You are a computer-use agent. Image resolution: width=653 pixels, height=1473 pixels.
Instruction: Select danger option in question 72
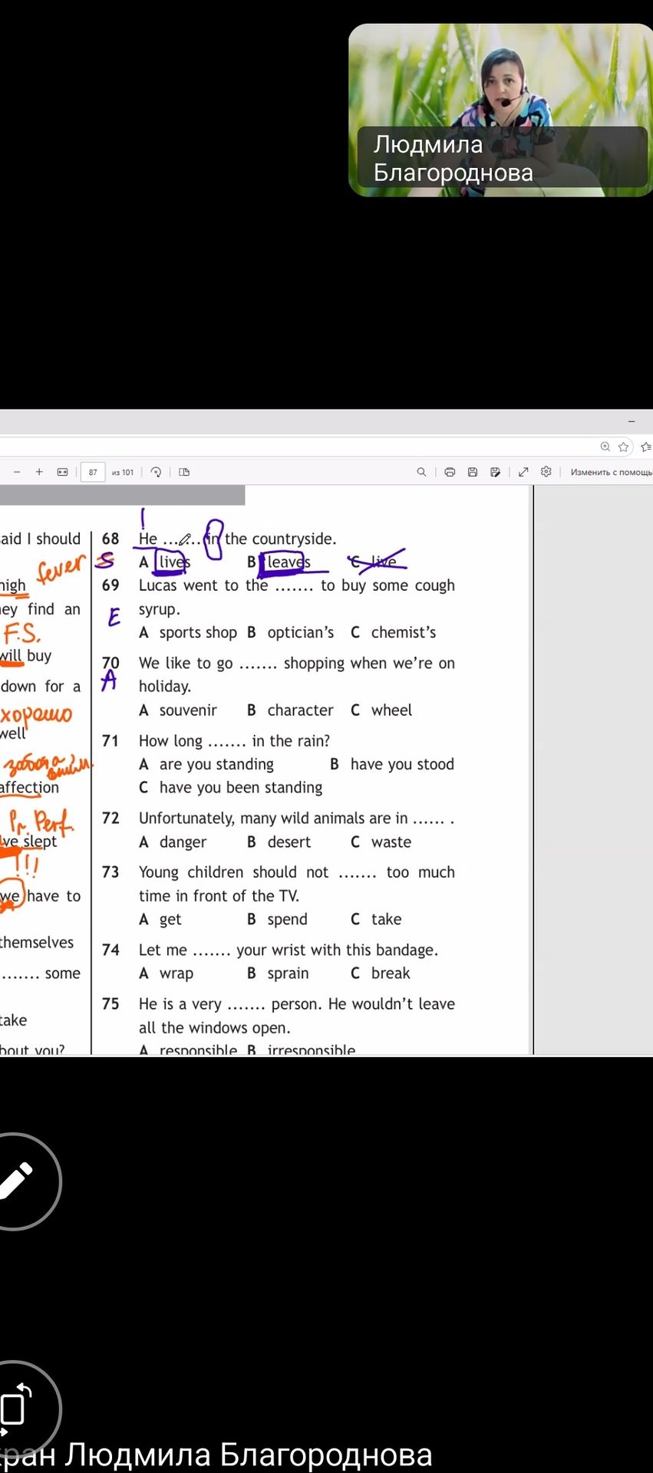tap(173, 842)
